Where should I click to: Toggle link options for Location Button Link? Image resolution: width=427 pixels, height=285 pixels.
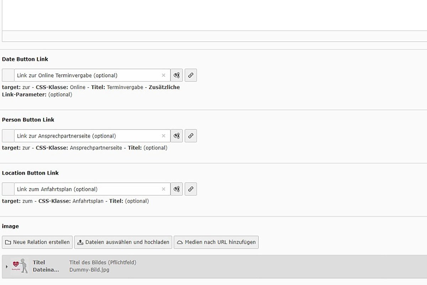tap(176, 189)
